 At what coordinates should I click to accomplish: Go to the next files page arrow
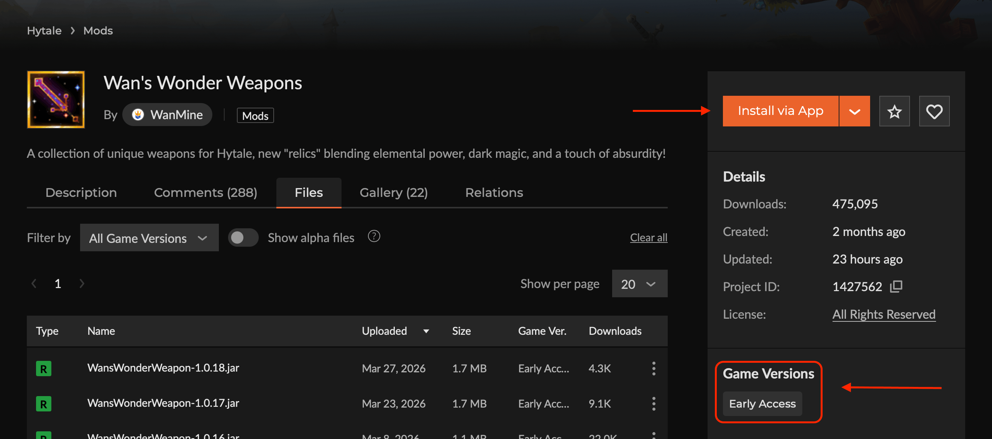click(x=82, y=284)
